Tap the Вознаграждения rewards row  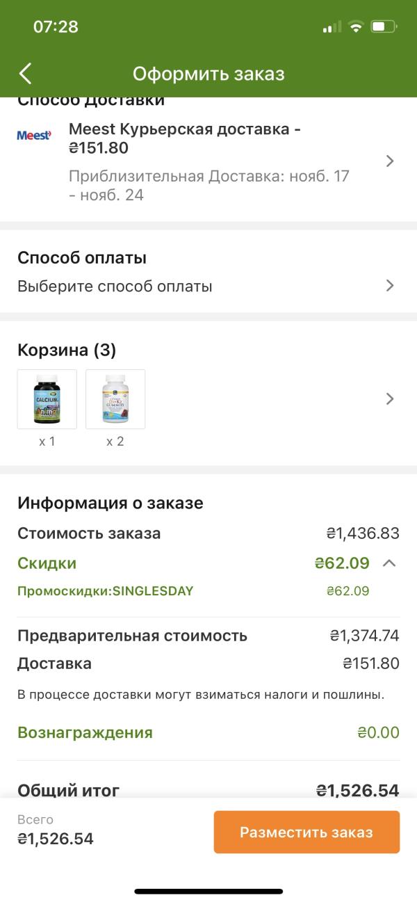coord(85,732)
